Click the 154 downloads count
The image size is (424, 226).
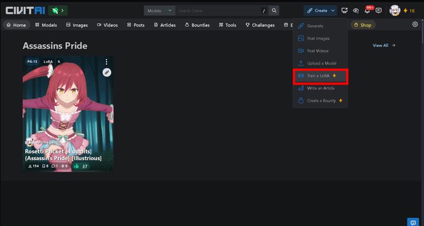coord(33,166)
